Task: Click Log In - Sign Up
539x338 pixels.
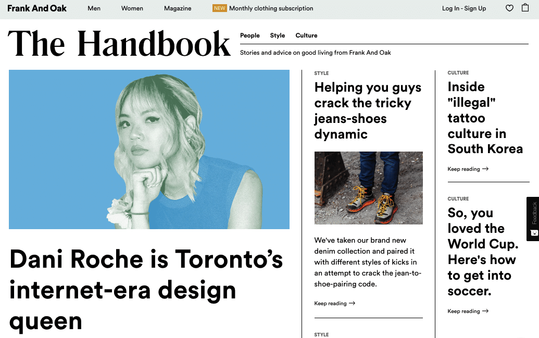Action: click(464, 8)
